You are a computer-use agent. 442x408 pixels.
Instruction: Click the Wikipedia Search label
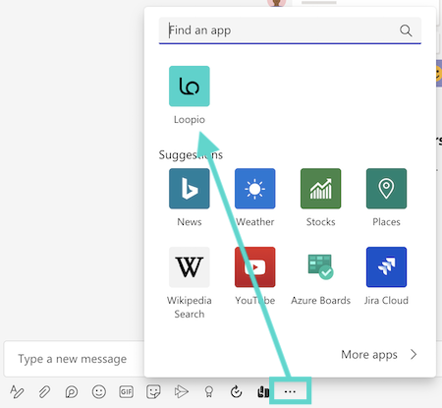190,307
